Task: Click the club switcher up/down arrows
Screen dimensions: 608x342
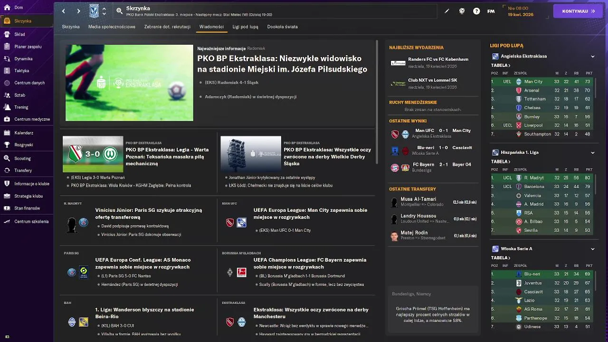Action: point(104,11)
